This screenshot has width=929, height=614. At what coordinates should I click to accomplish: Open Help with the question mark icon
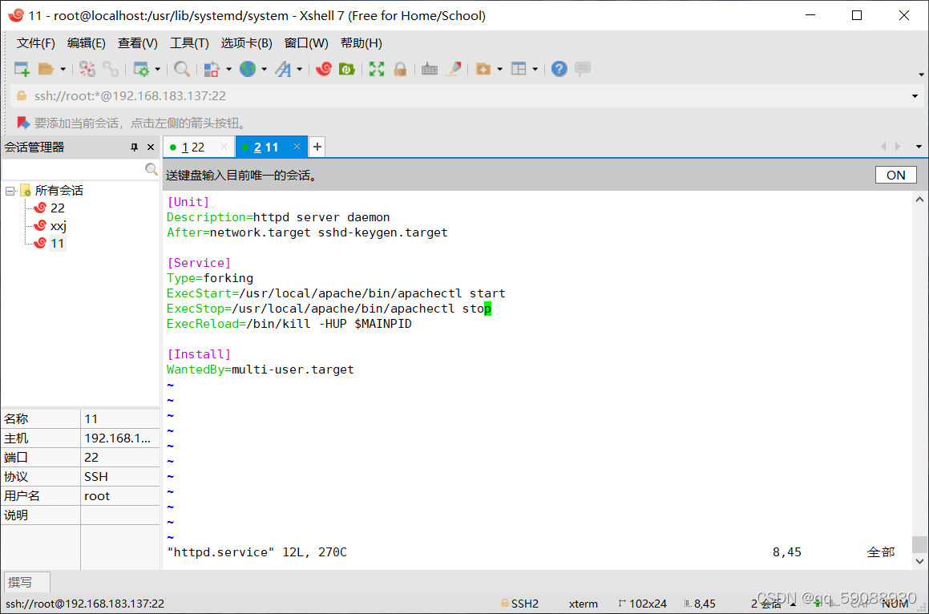(559, 70)
